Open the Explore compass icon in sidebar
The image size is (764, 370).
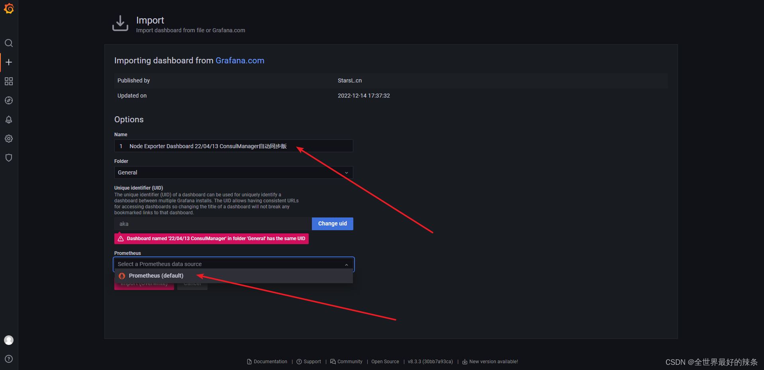(9, 100)
